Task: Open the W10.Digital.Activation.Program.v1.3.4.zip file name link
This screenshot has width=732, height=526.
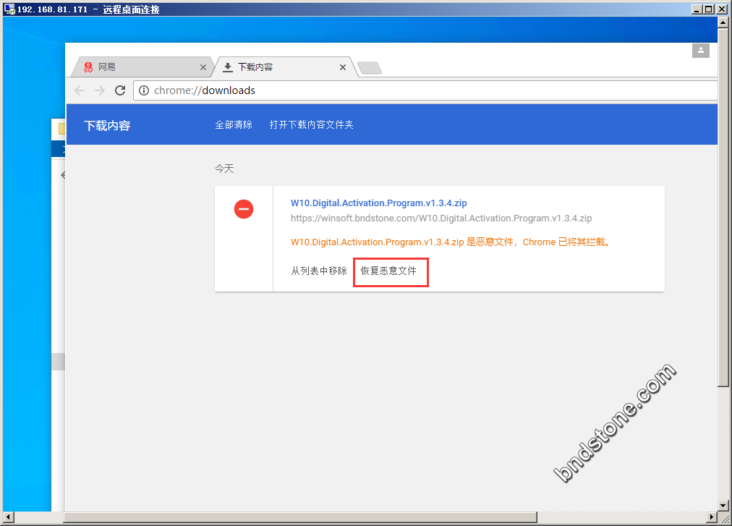Action: (x=378, y=203)
